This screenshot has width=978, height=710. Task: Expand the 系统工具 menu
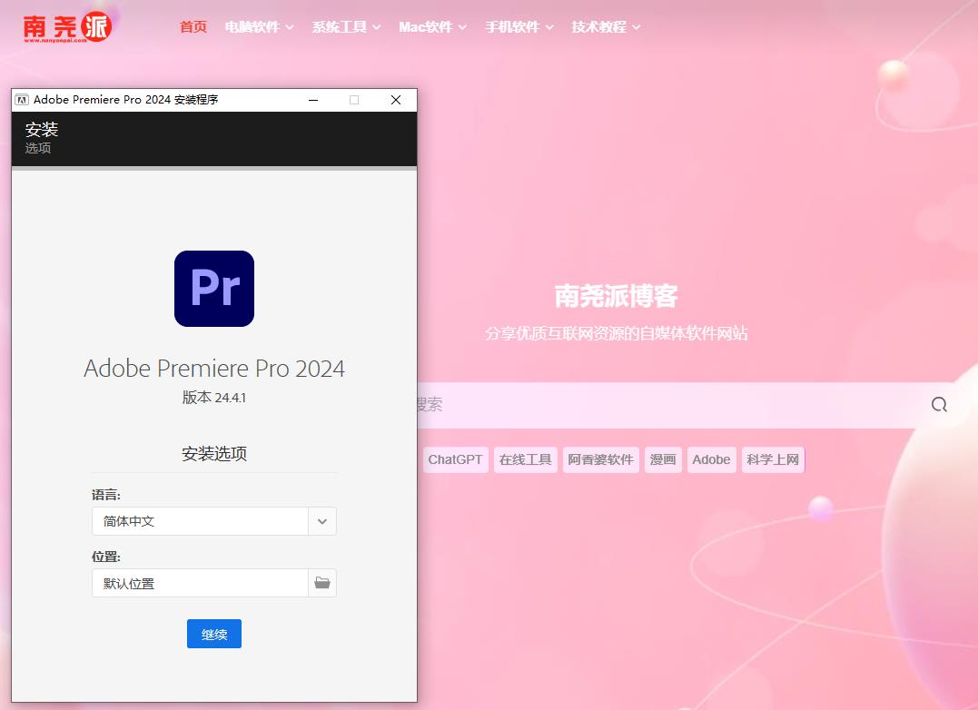point(346,27)
